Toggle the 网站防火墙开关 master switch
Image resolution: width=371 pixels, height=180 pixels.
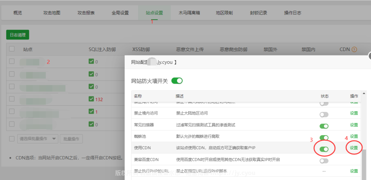click(177, 81)
